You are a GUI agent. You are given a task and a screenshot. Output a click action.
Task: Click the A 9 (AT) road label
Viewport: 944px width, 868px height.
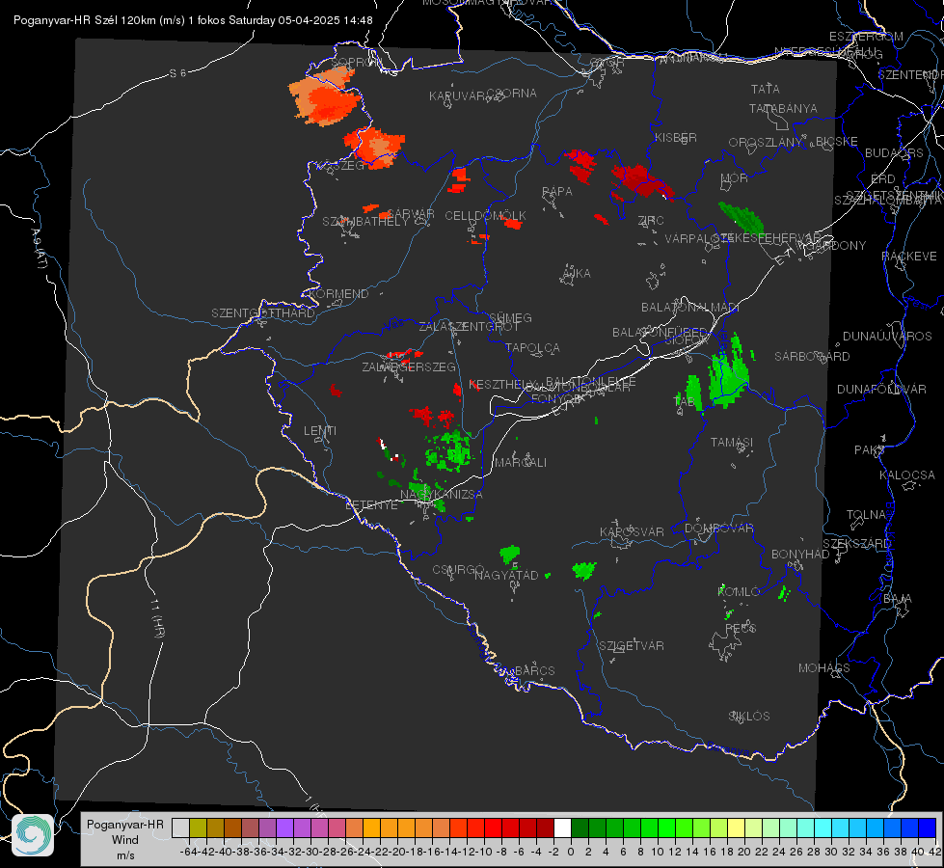click(39, 249)
